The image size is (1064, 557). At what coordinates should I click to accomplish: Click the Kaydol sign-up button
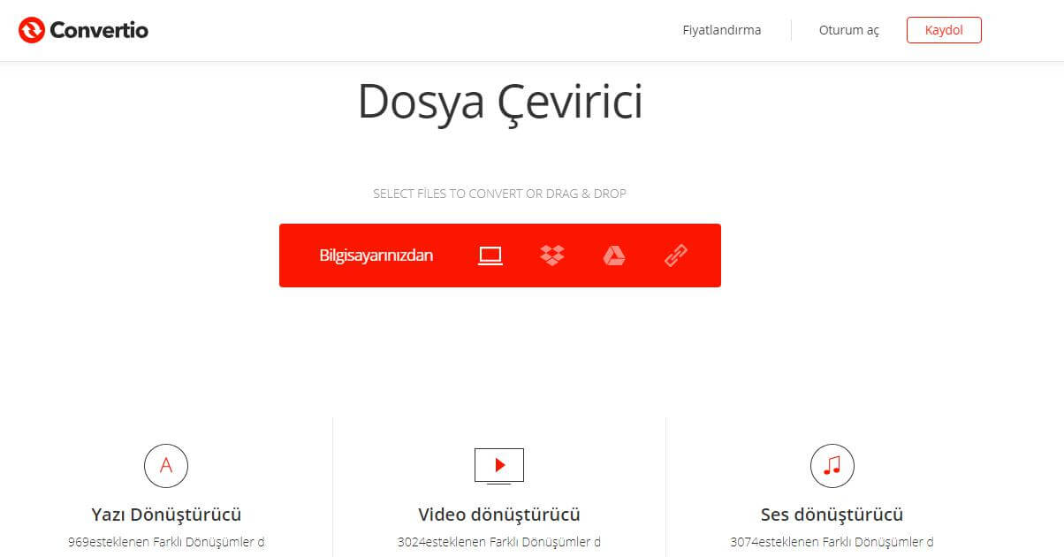point(944,30)
